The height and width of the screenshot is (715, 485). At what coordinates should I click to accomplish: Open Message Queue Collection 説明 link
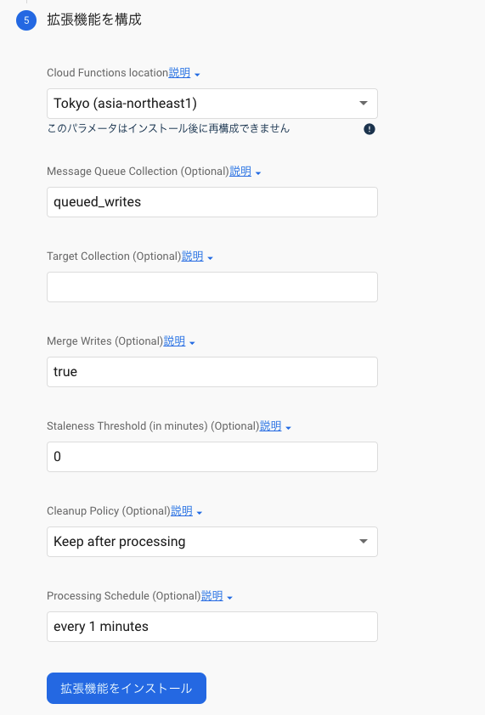(240, 171)
